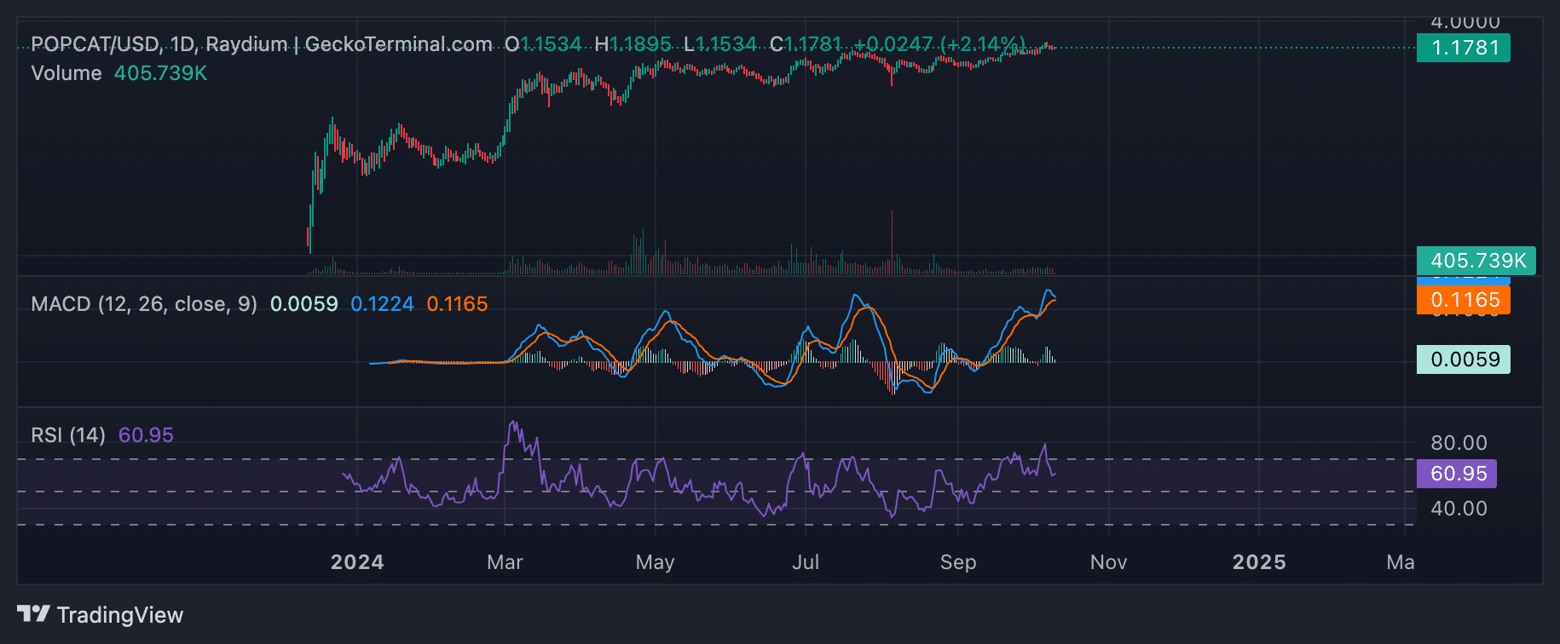Click the Mar time axis label
This screenshot has height=644, width=1560.
pyautogui.click(x=505, y=562)
